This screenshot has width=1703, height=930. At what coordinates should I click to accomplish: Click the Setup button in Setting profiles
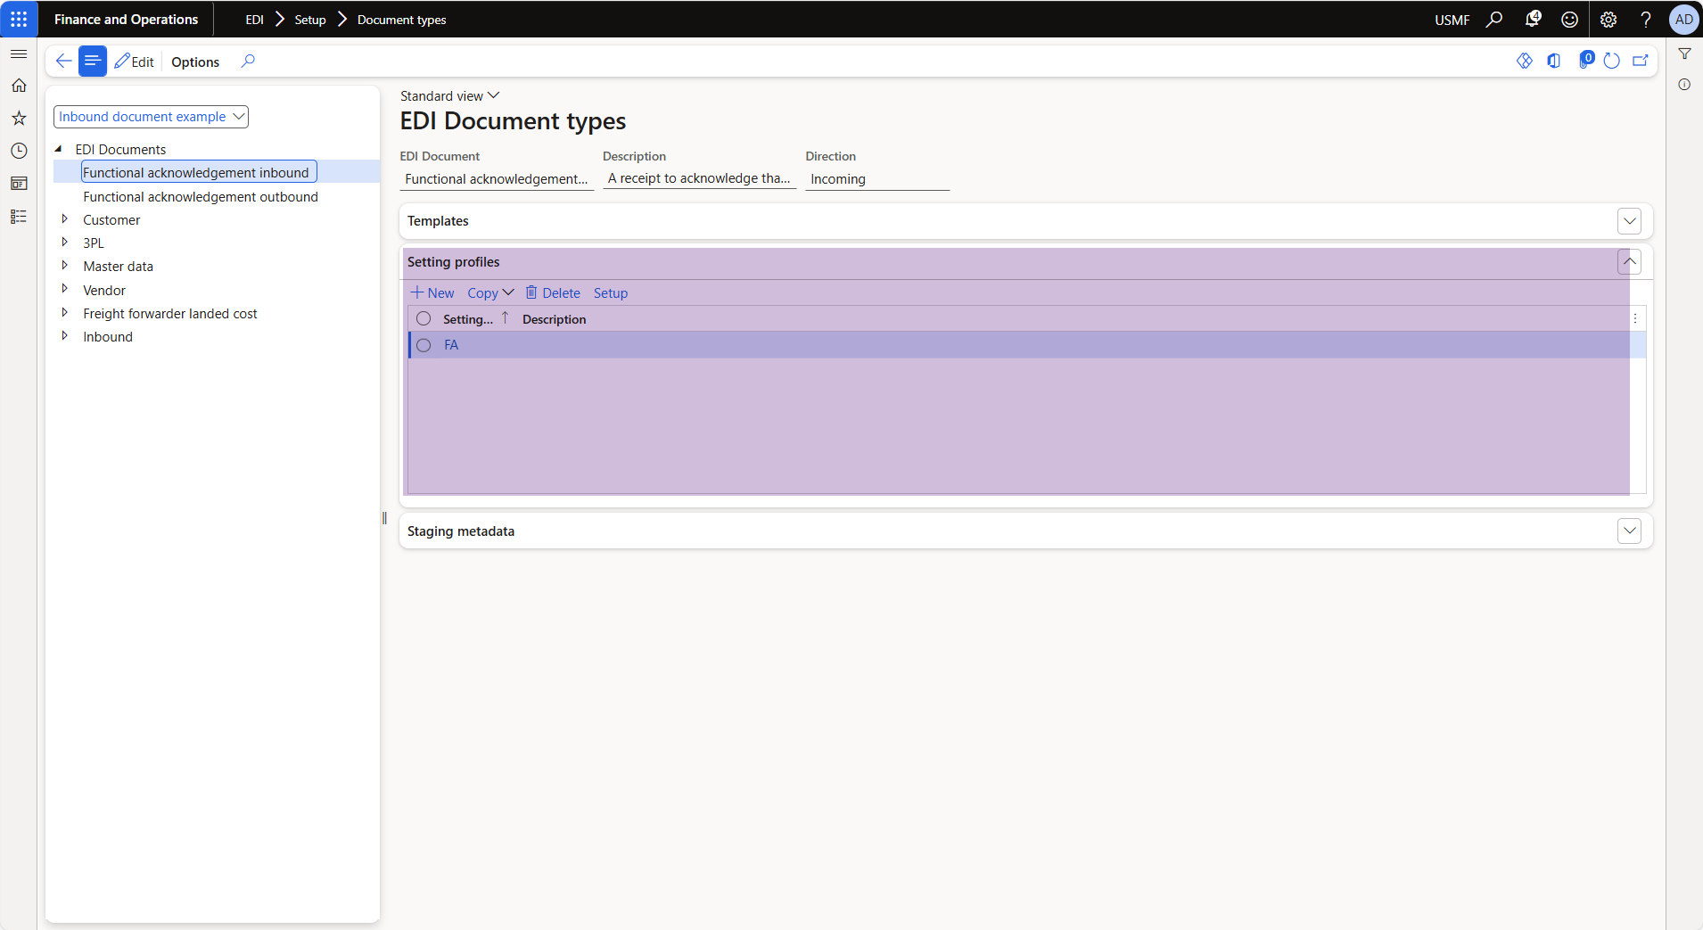(x=611, y=293)
